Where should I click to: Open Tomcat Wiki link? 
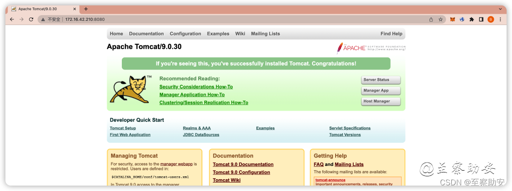[227, 180]
